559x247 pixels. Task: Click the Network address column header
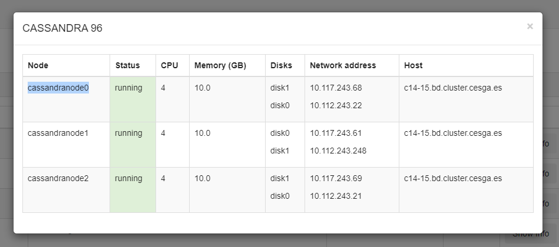(x=343, y=65)
